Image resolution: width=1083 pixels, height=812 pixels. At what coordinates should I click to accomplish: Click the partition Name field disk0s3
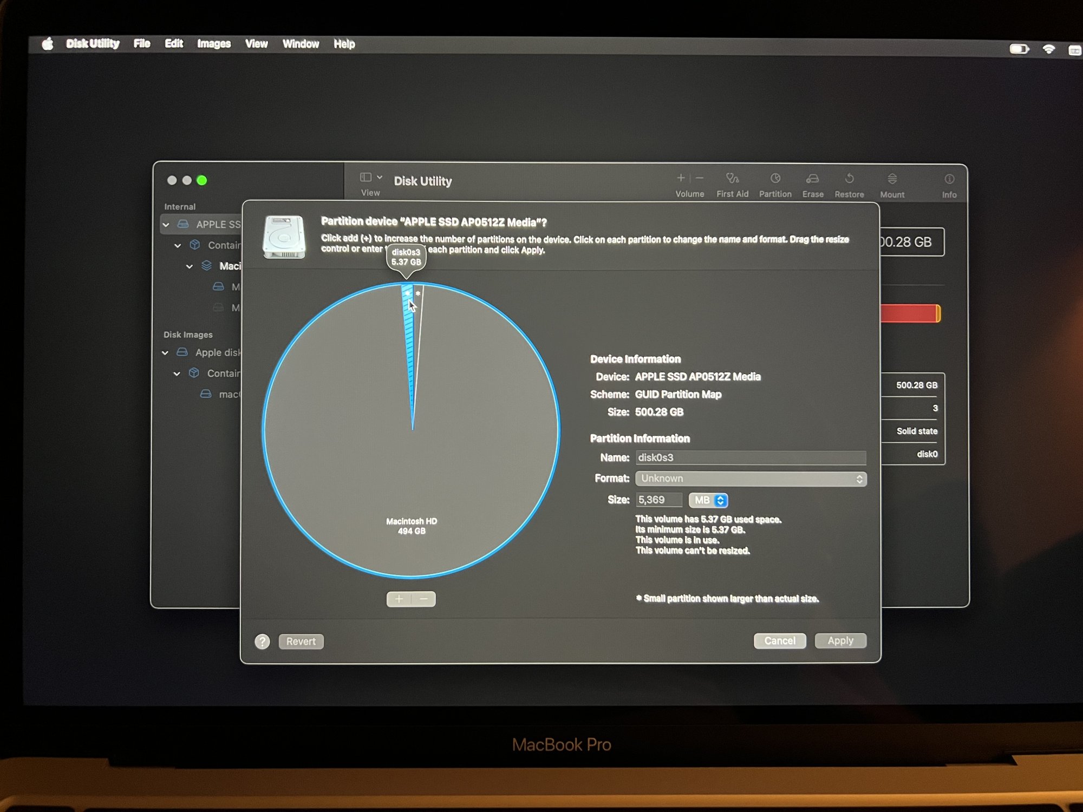pyautogui.click(x=751, y=458)
